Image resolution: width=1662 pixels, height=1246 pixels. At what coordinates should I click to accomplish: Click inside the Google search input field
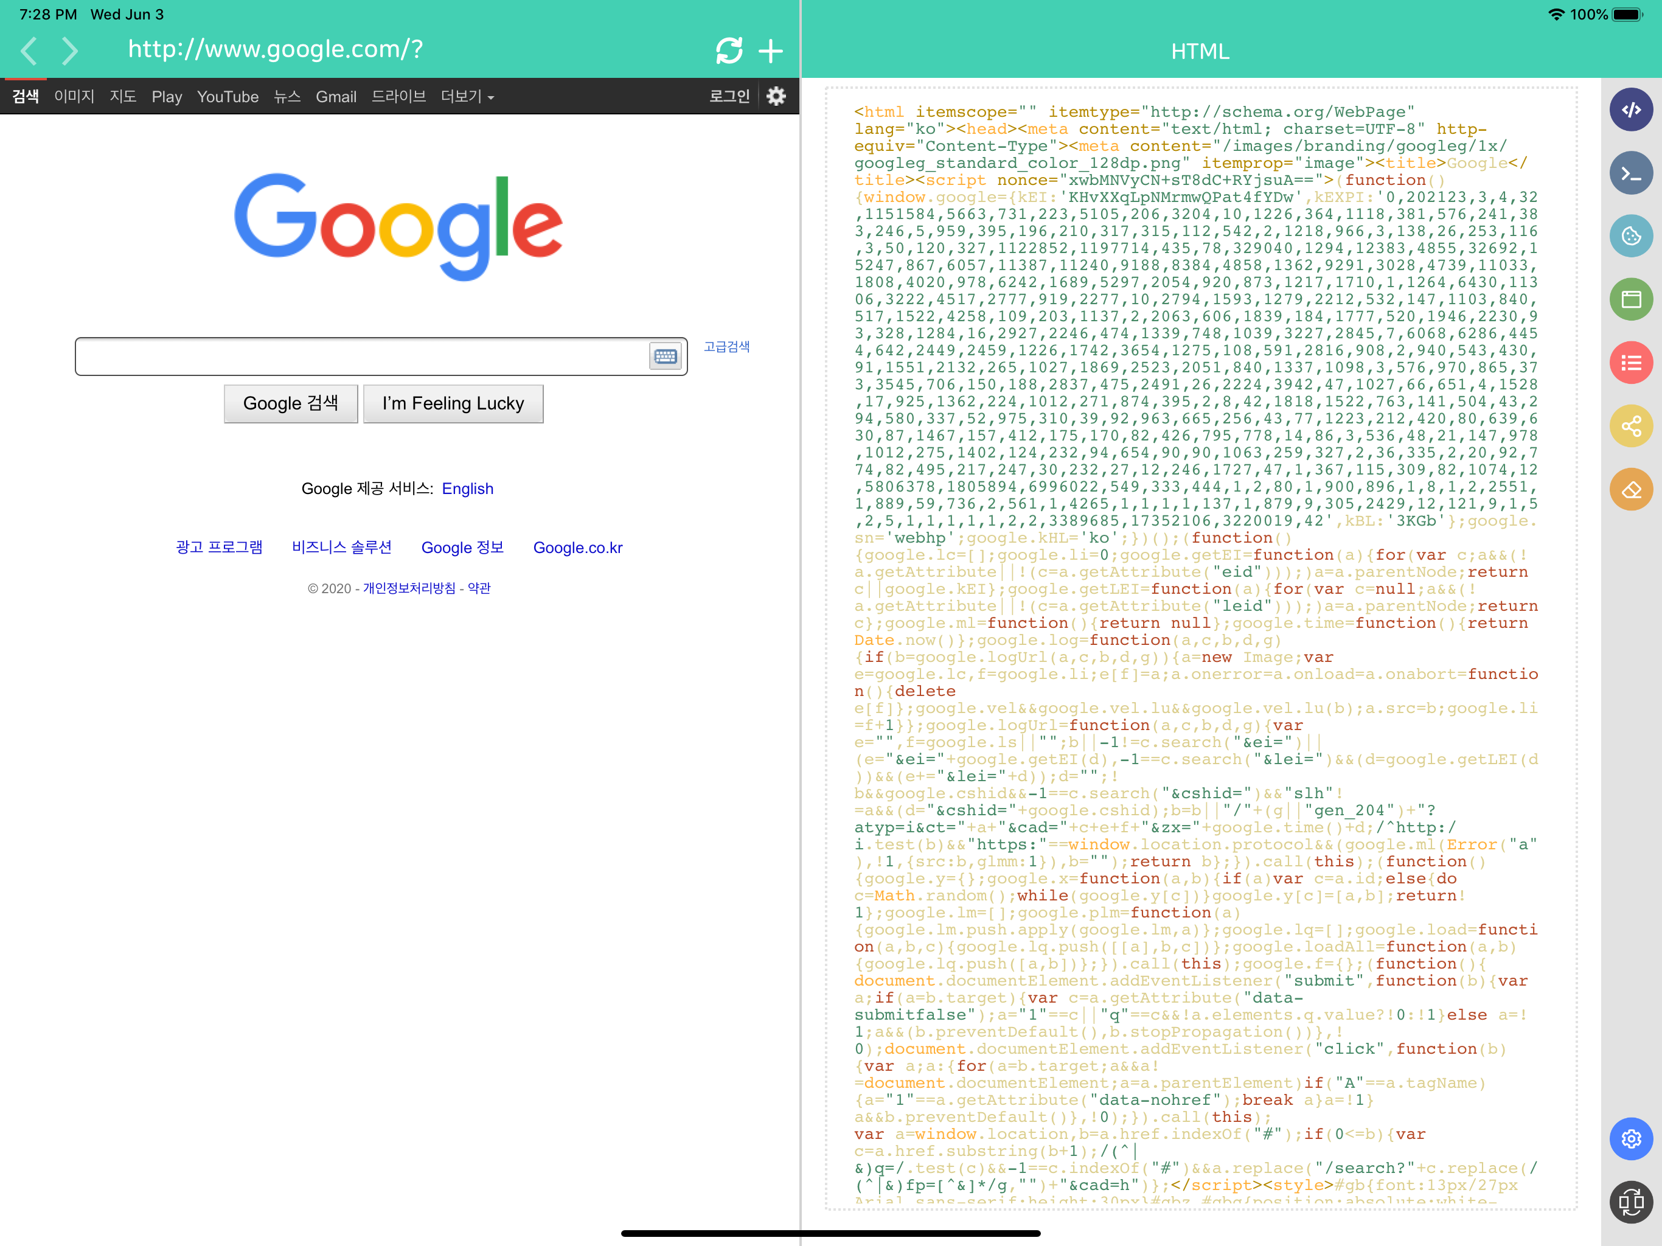click(x=361, y=355)
